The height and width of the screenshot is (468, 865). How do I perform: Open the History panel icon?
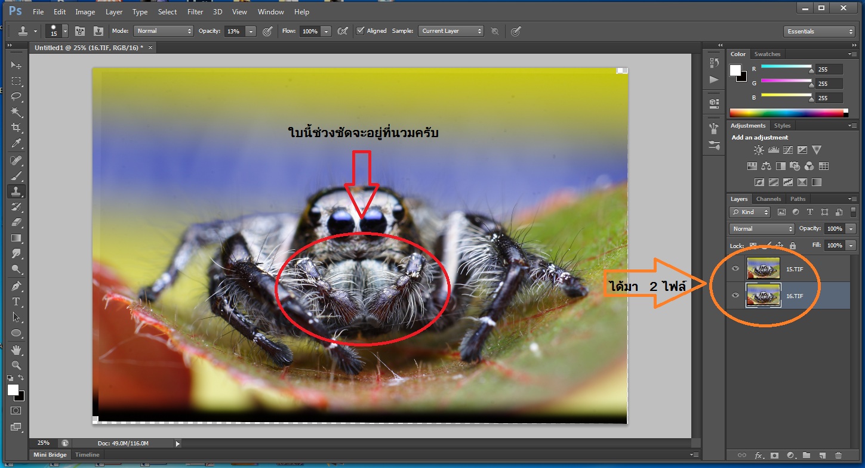pos(714,63)
